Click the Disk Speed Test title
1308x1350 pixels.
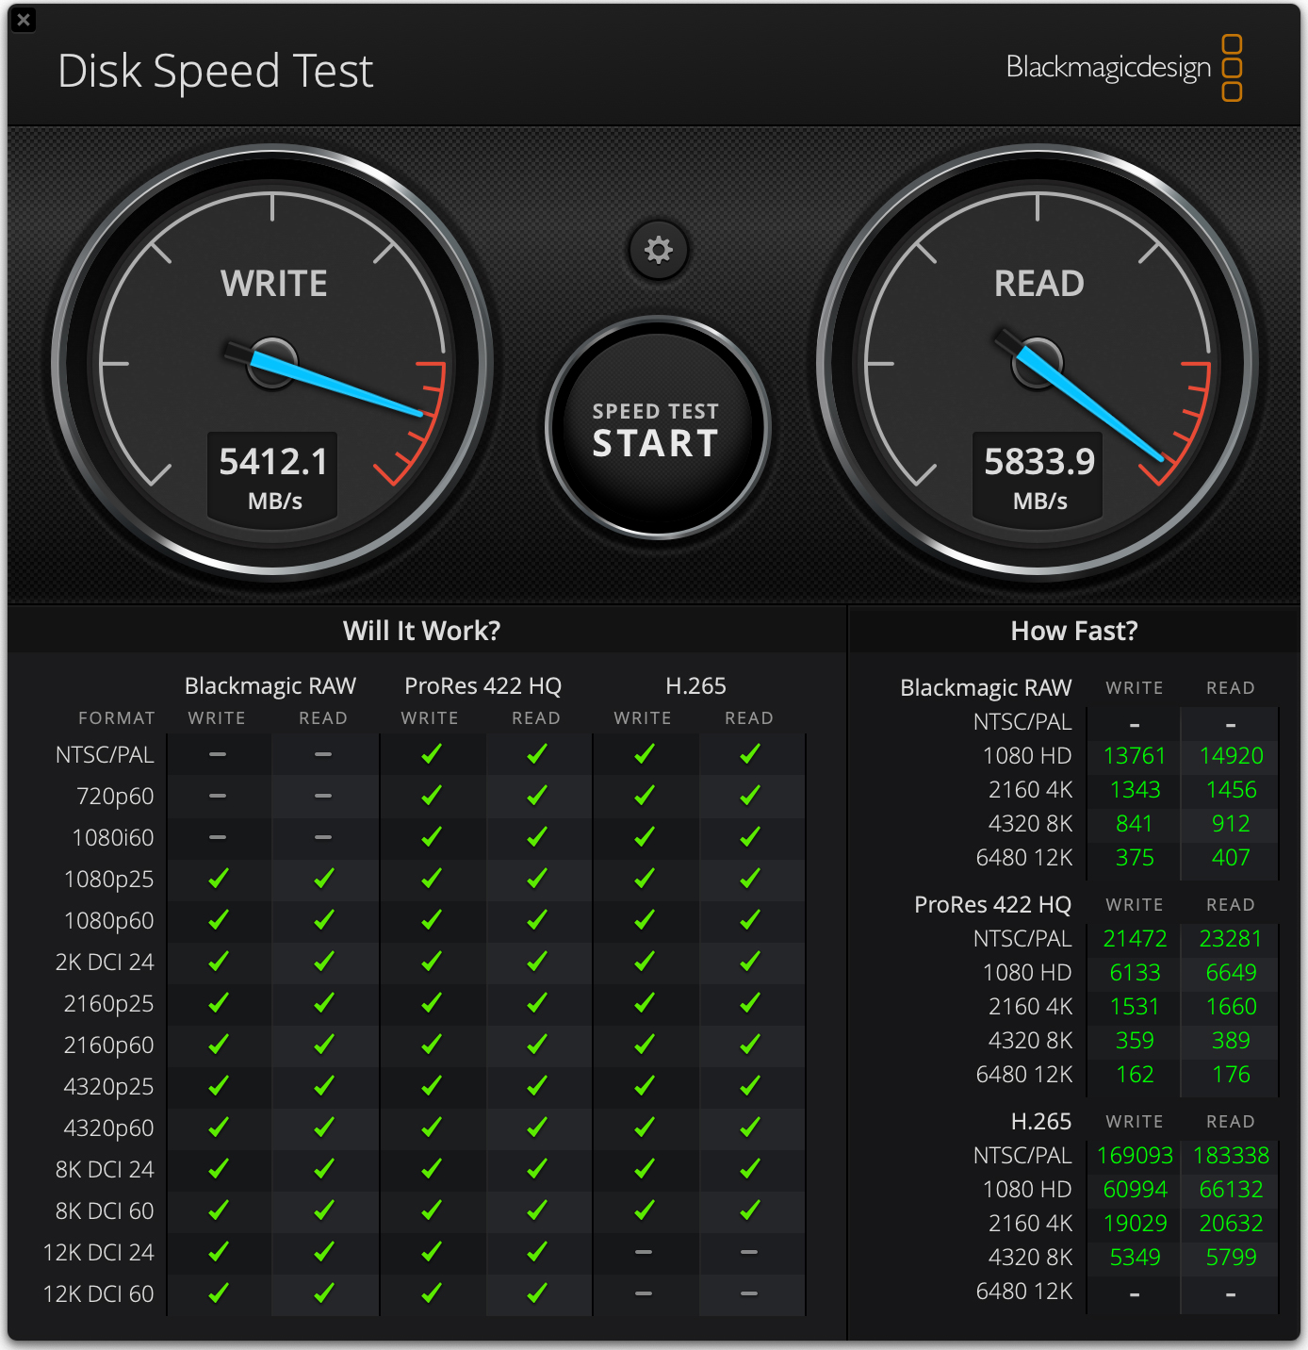point(216,72)
